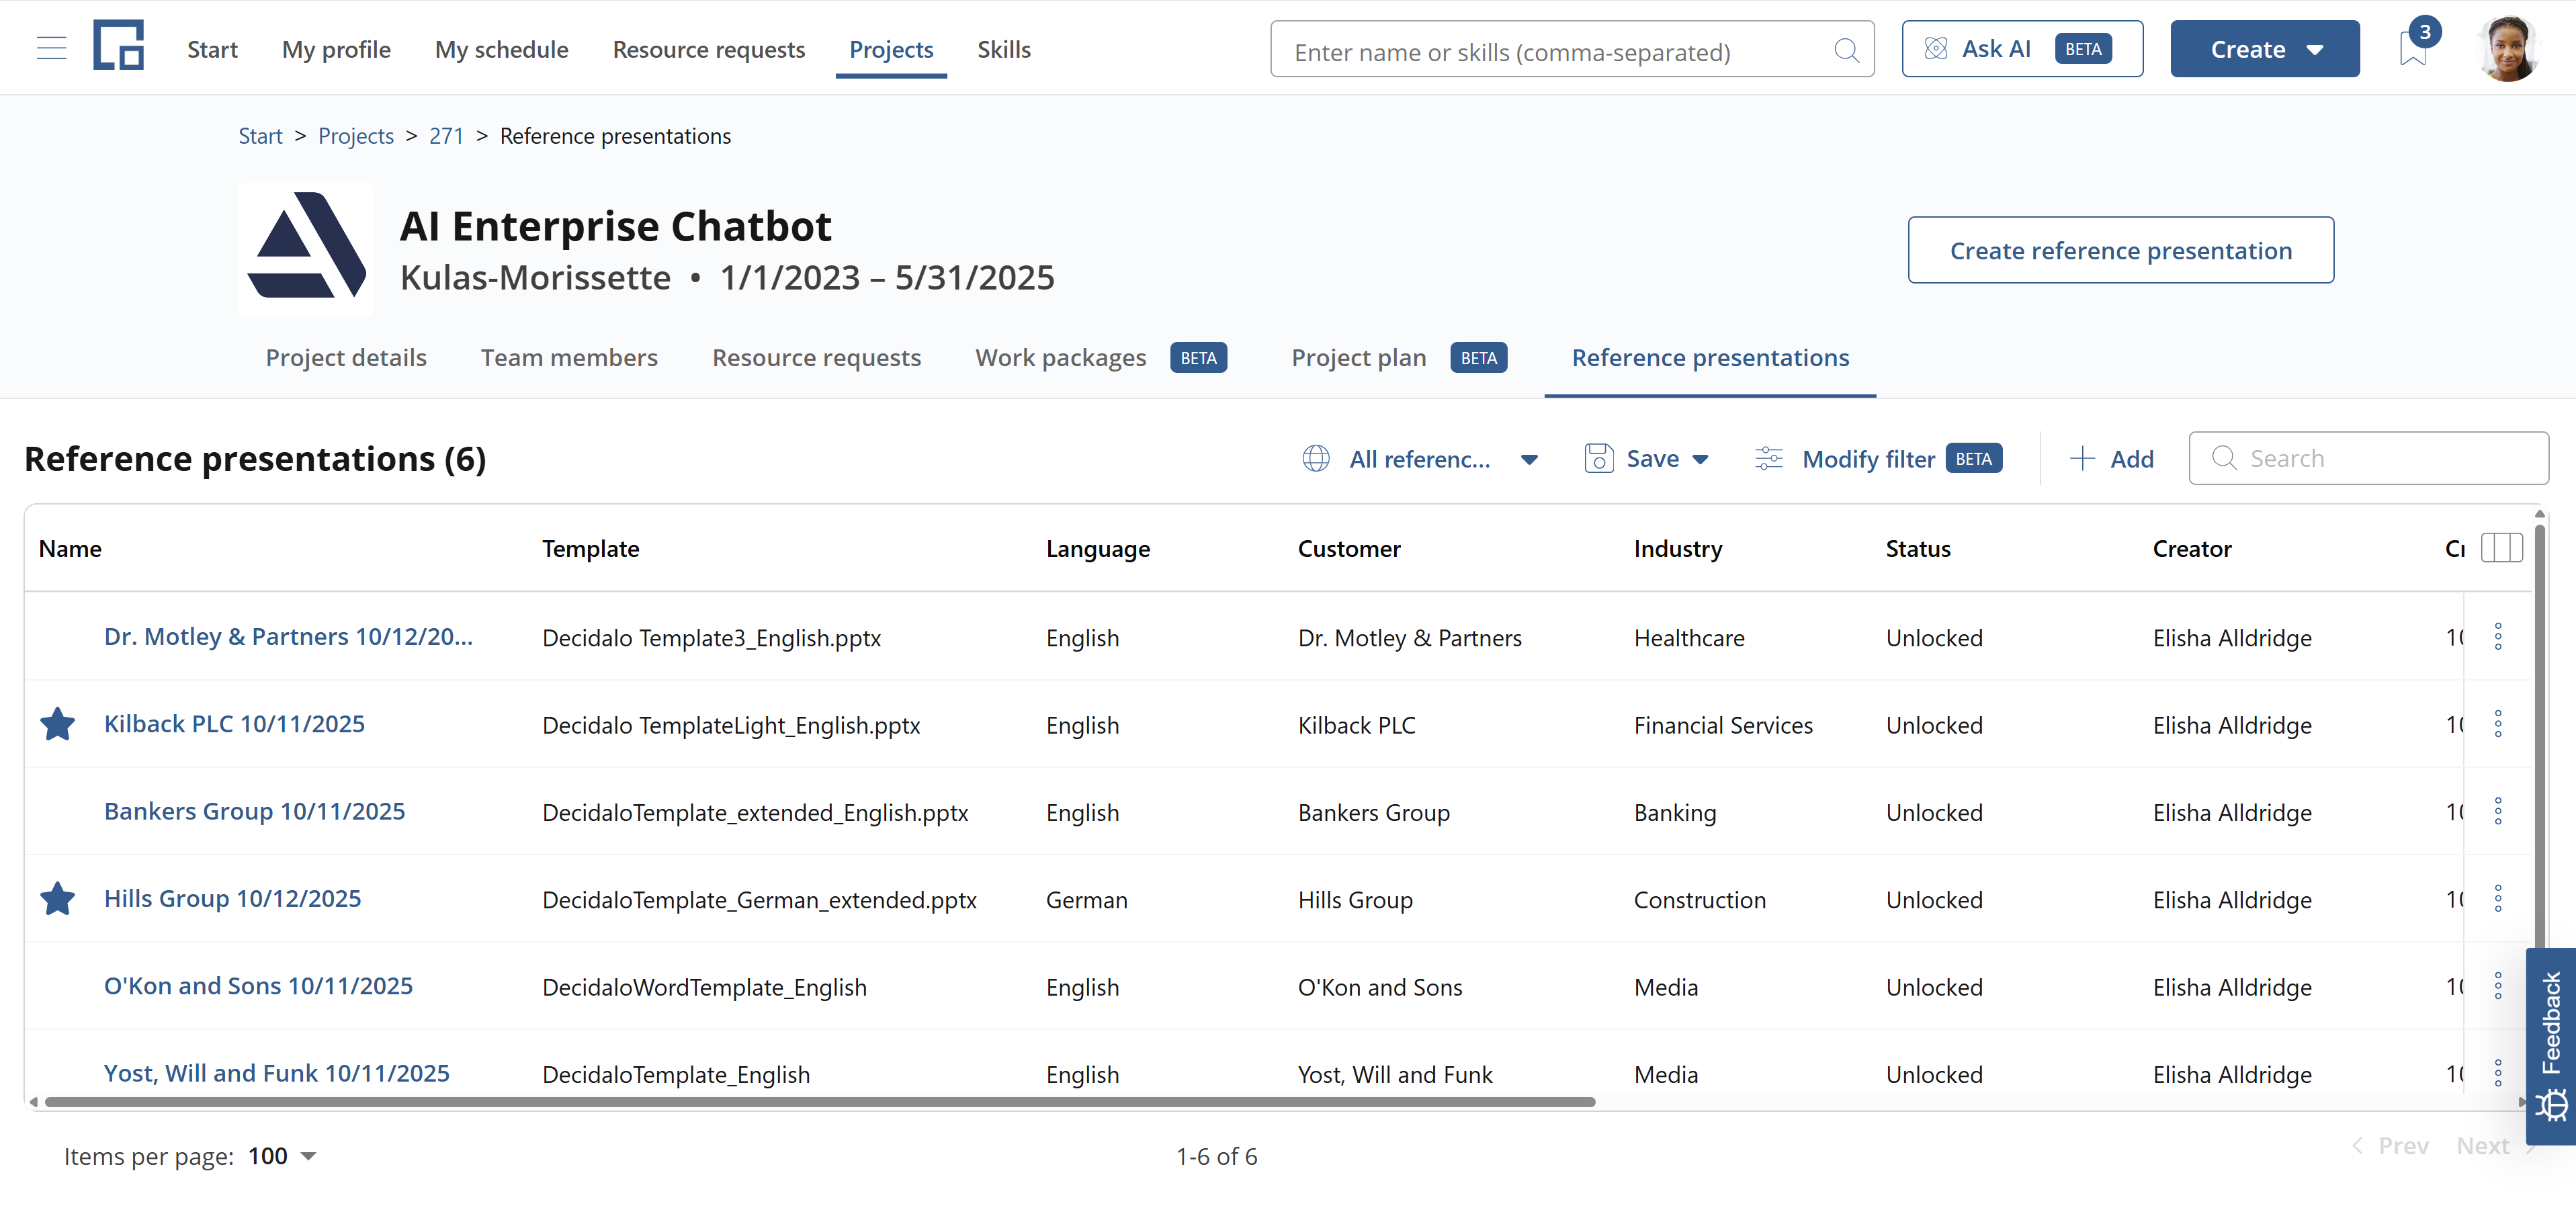2576x1216 pixels.
Task: Open Projects breadcrumb link
Action: point(356,135)
